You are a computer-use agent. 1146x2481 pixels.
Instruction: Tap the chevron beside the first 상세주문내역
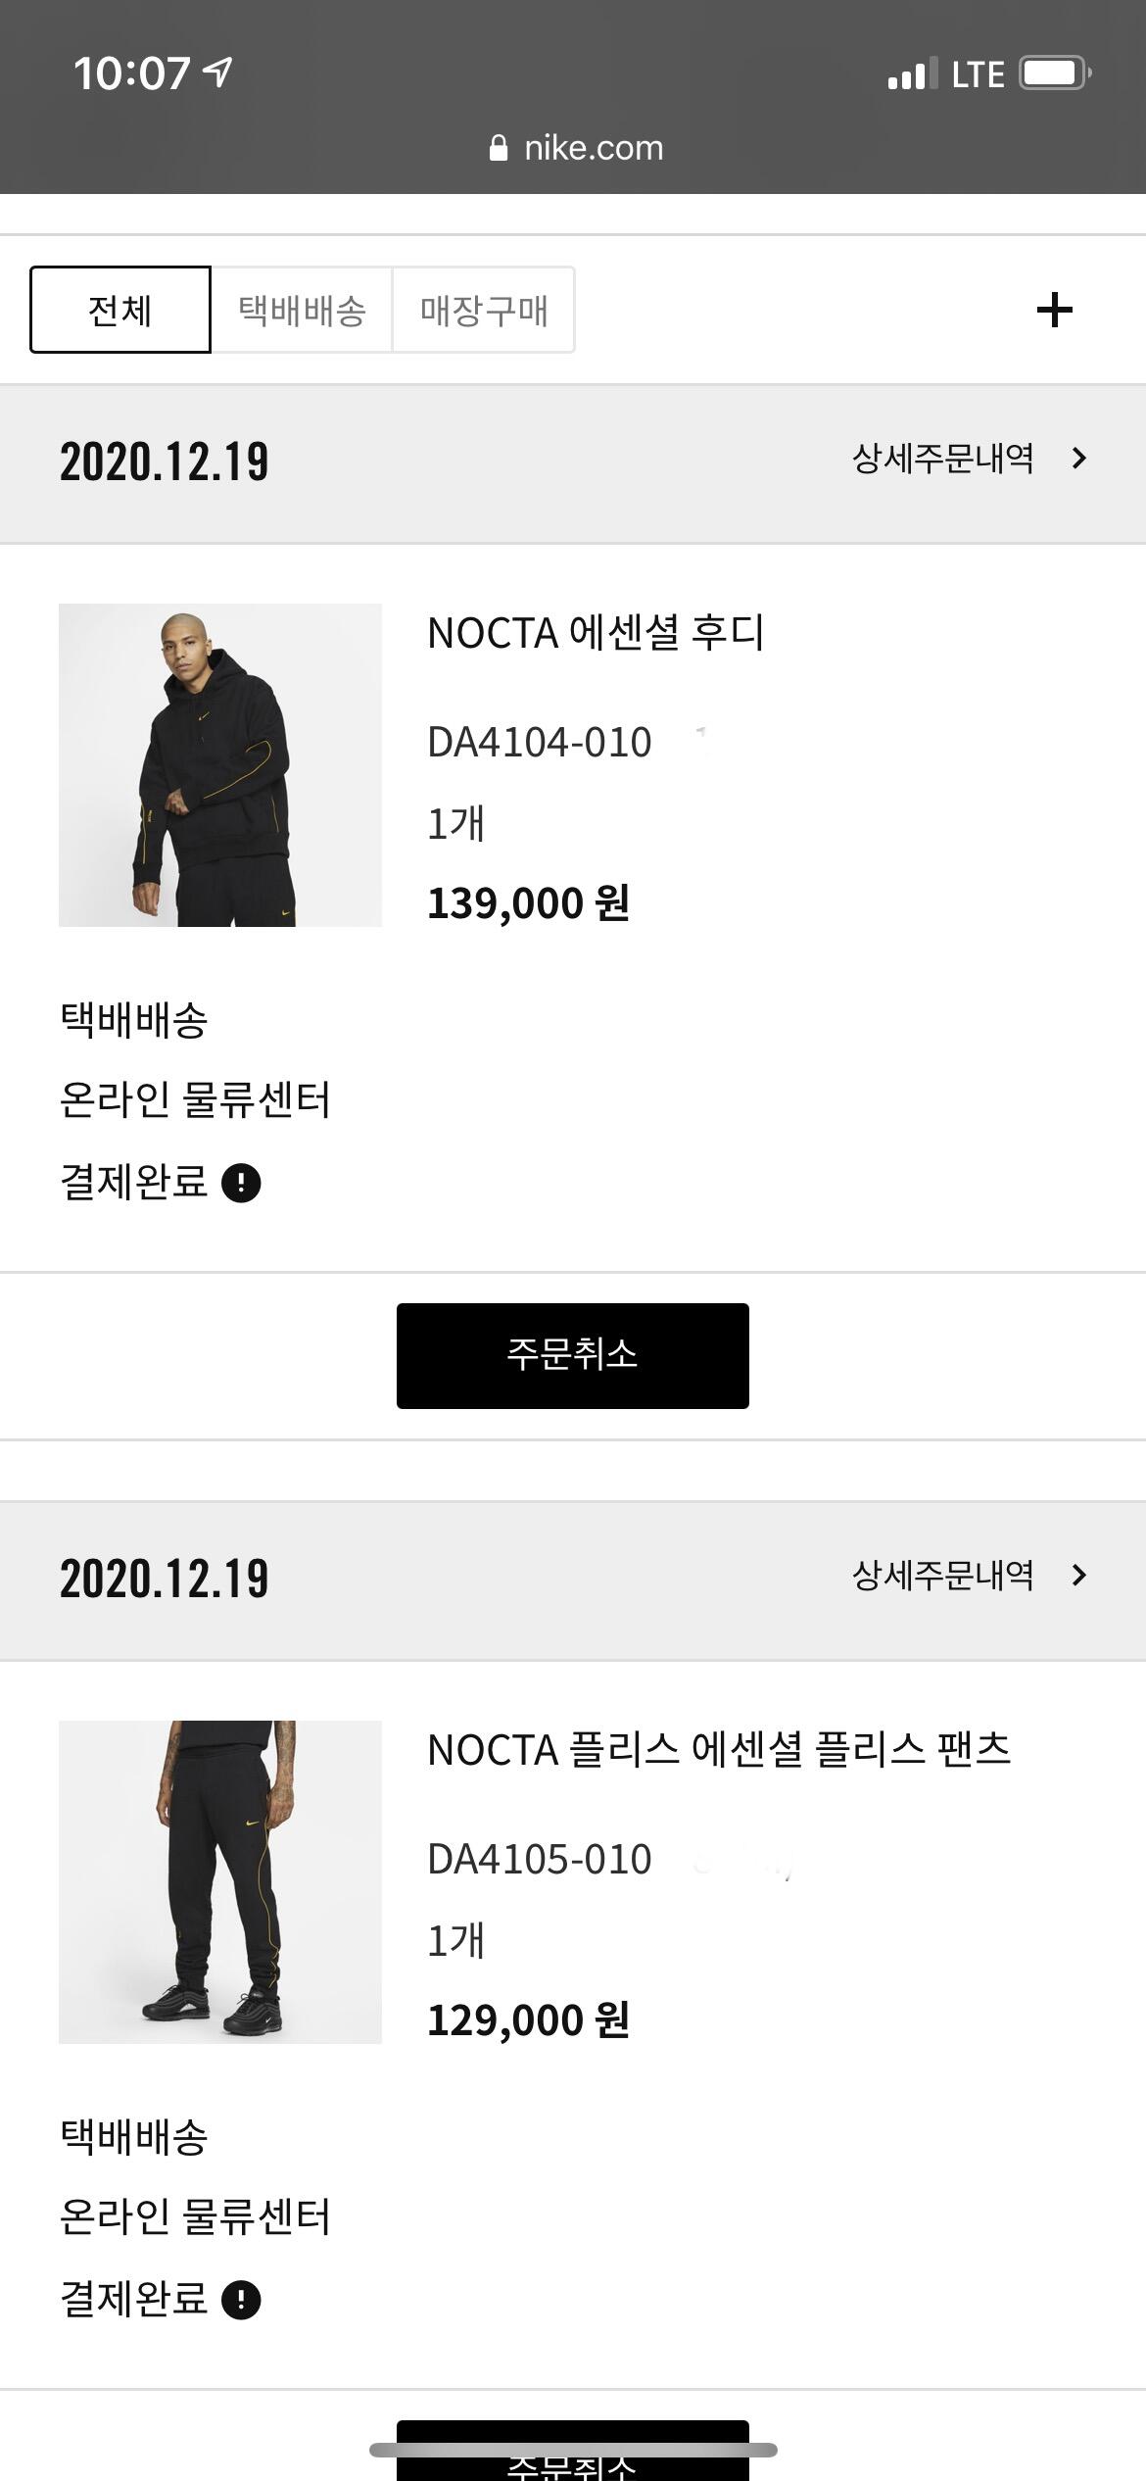tap(1079, 459)
